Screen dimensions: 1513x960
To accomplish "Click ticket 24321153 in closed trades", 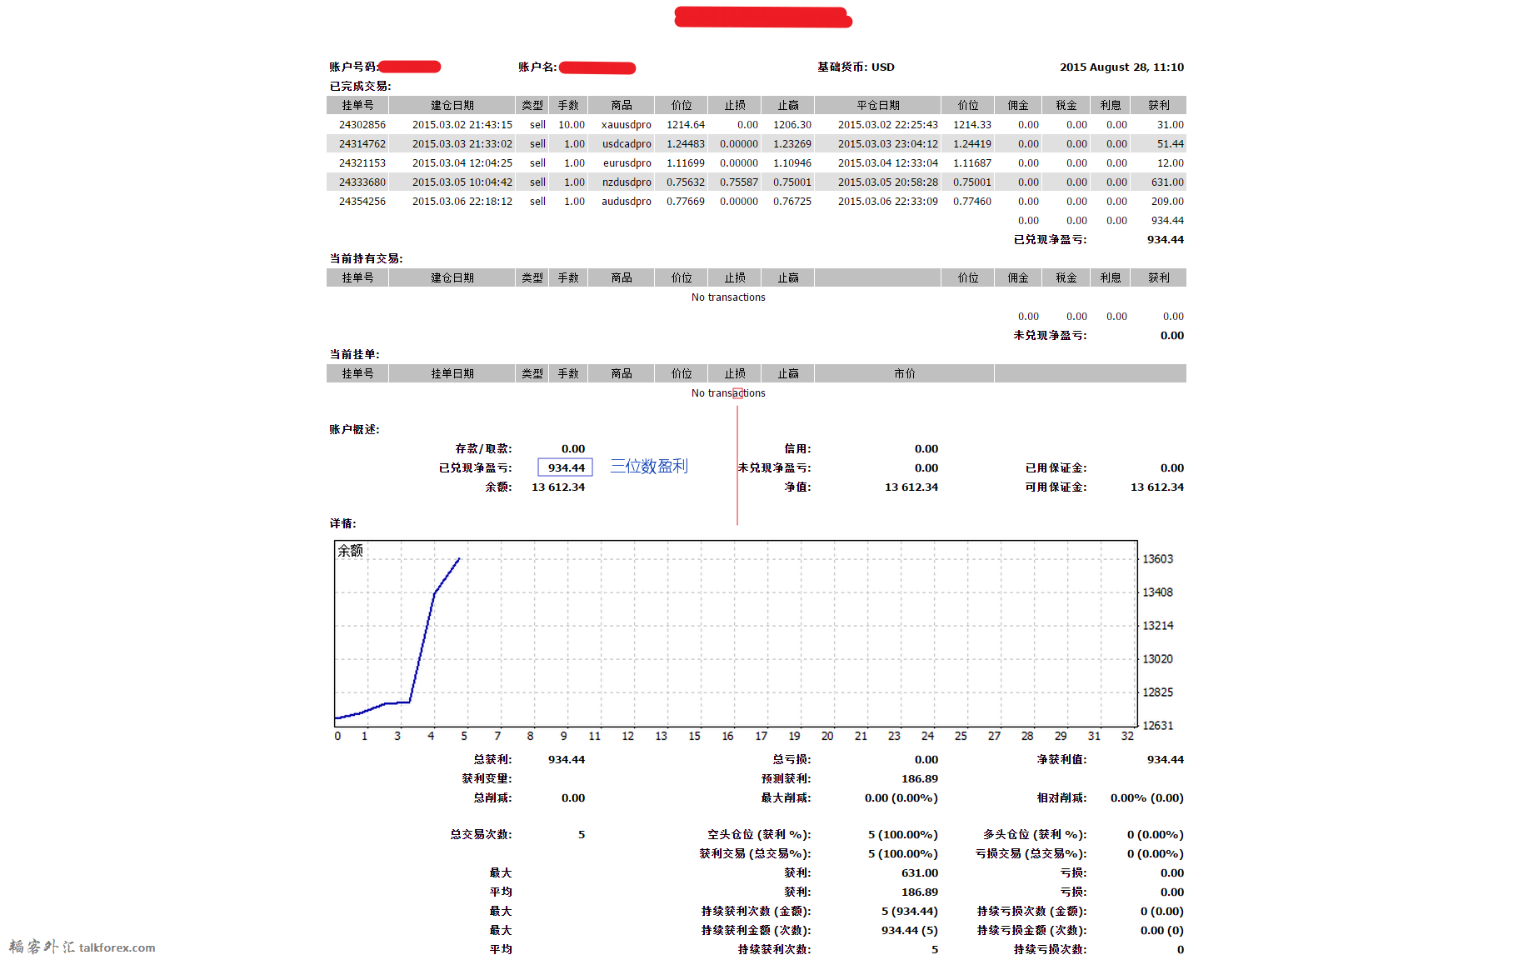I will tap(362, 163).
